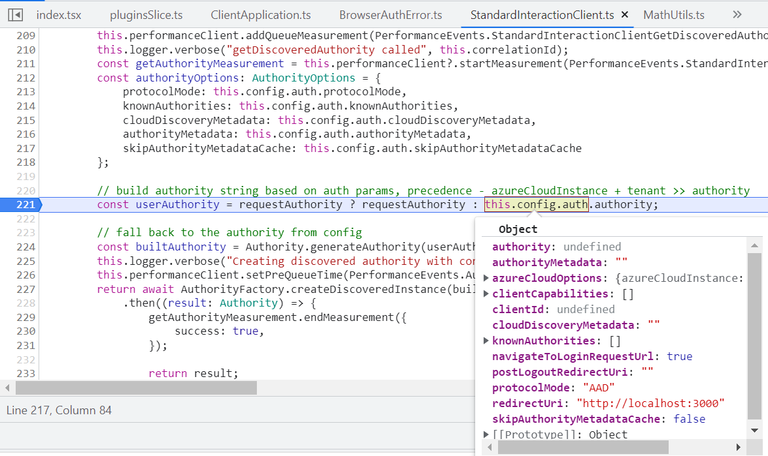Click the editor layout icon in top-left corner
Image resolution: width=768 pixels, height=456 pixels.
[x=14, y=13]
